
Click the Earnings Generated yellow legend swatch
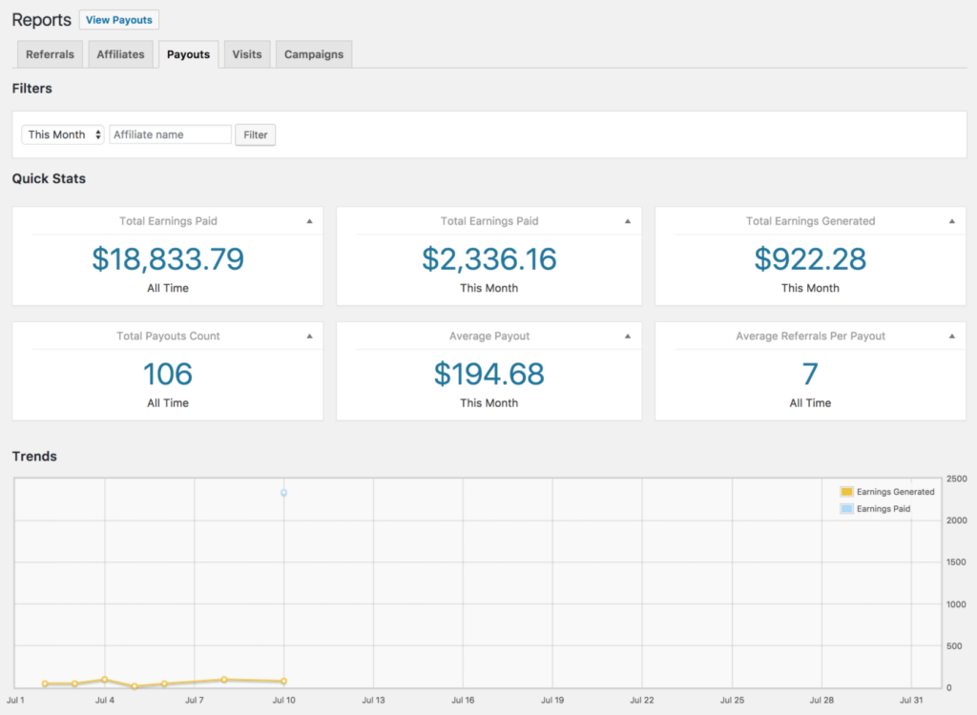[846, 492]
